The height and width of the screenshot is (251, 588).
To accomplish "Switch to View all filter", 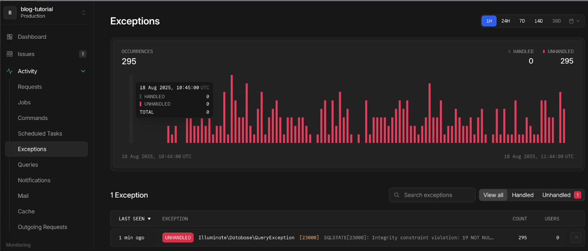I will (x=493, y=195).
